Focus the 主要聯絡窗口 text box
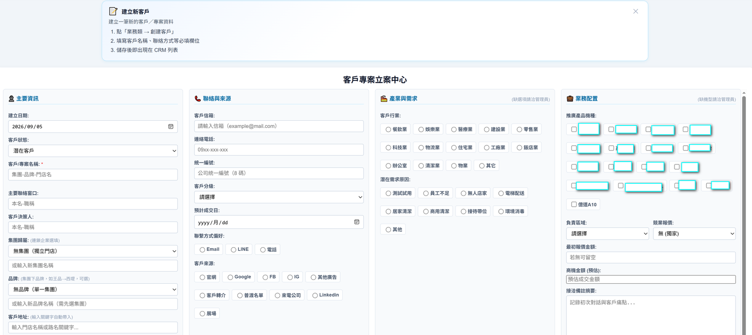The width and height of the screenshot is (752, 335). click(x=93, y=204)
